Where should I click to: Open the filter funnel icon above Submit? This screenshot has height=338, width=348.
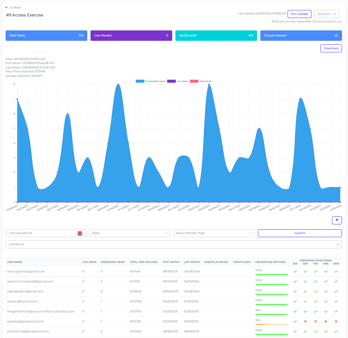337,220
